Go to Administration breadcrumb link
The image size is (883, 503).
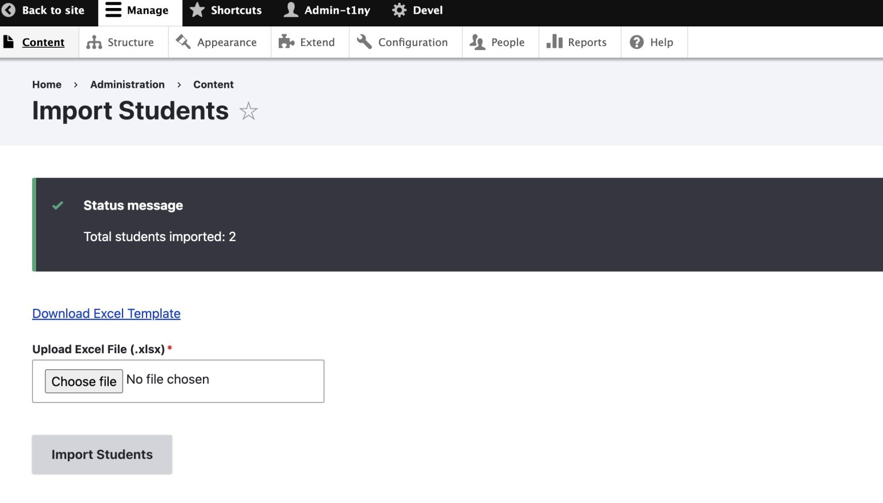(127, 84)
